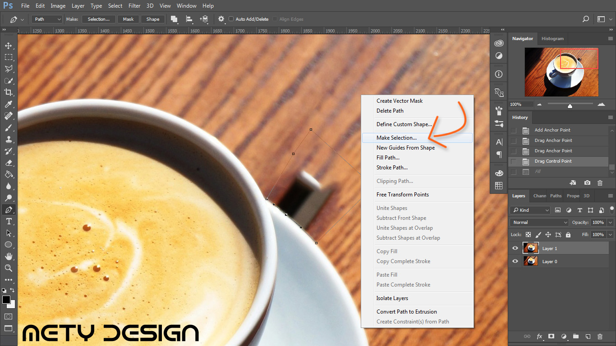616x346 pixels.
Task: Click the Mask button in options bar
Action: tap(129, 19)
